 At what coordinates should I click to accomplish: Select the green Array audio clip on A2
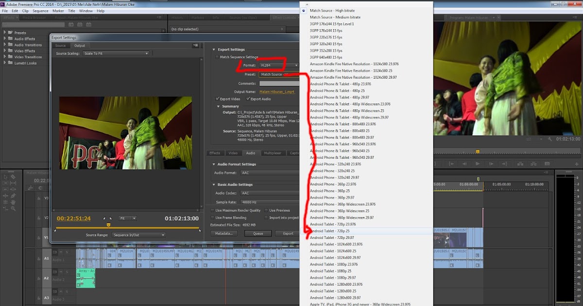(86, 277)
